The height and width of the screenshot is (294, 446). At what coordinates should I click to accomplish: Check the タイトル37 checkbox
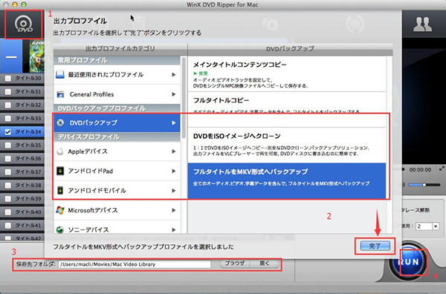click(x=8, y=171)
